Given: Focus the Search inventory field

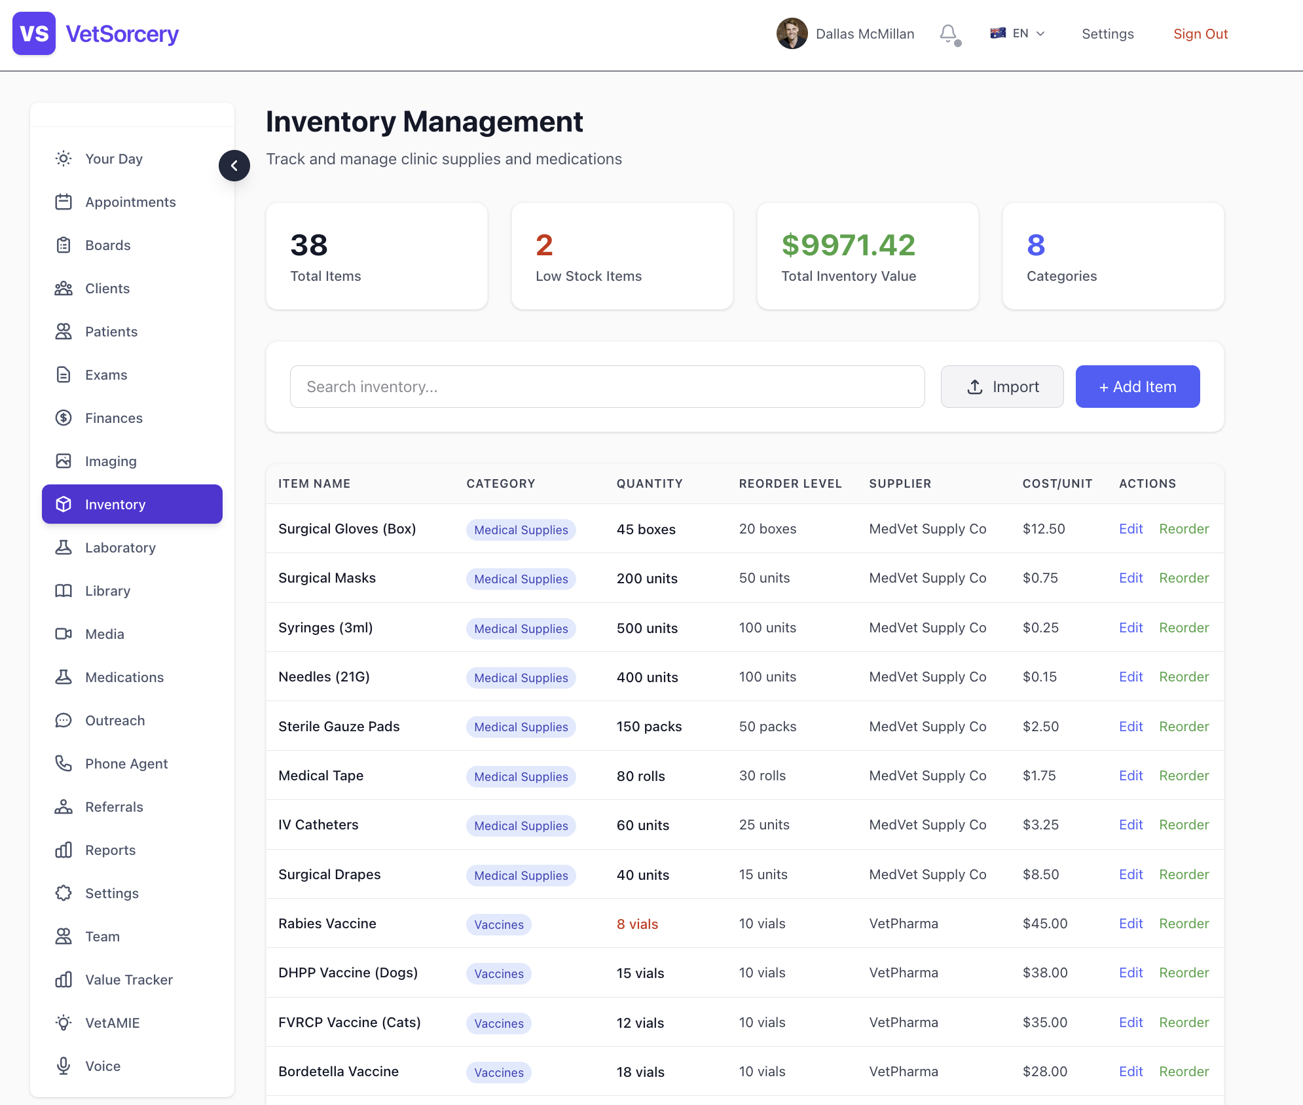Looking at the screenshot, I should (x=607, y=386).
